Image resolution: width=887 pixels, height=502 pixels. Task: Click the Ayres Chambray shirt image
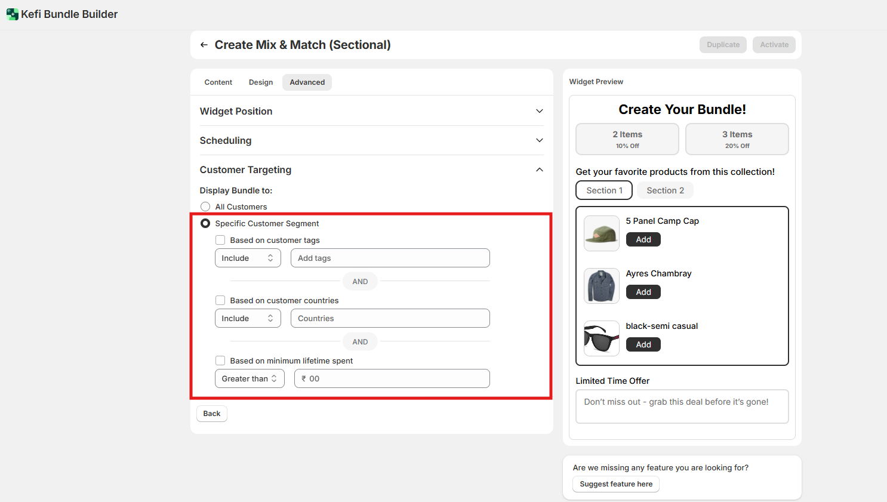601,286
